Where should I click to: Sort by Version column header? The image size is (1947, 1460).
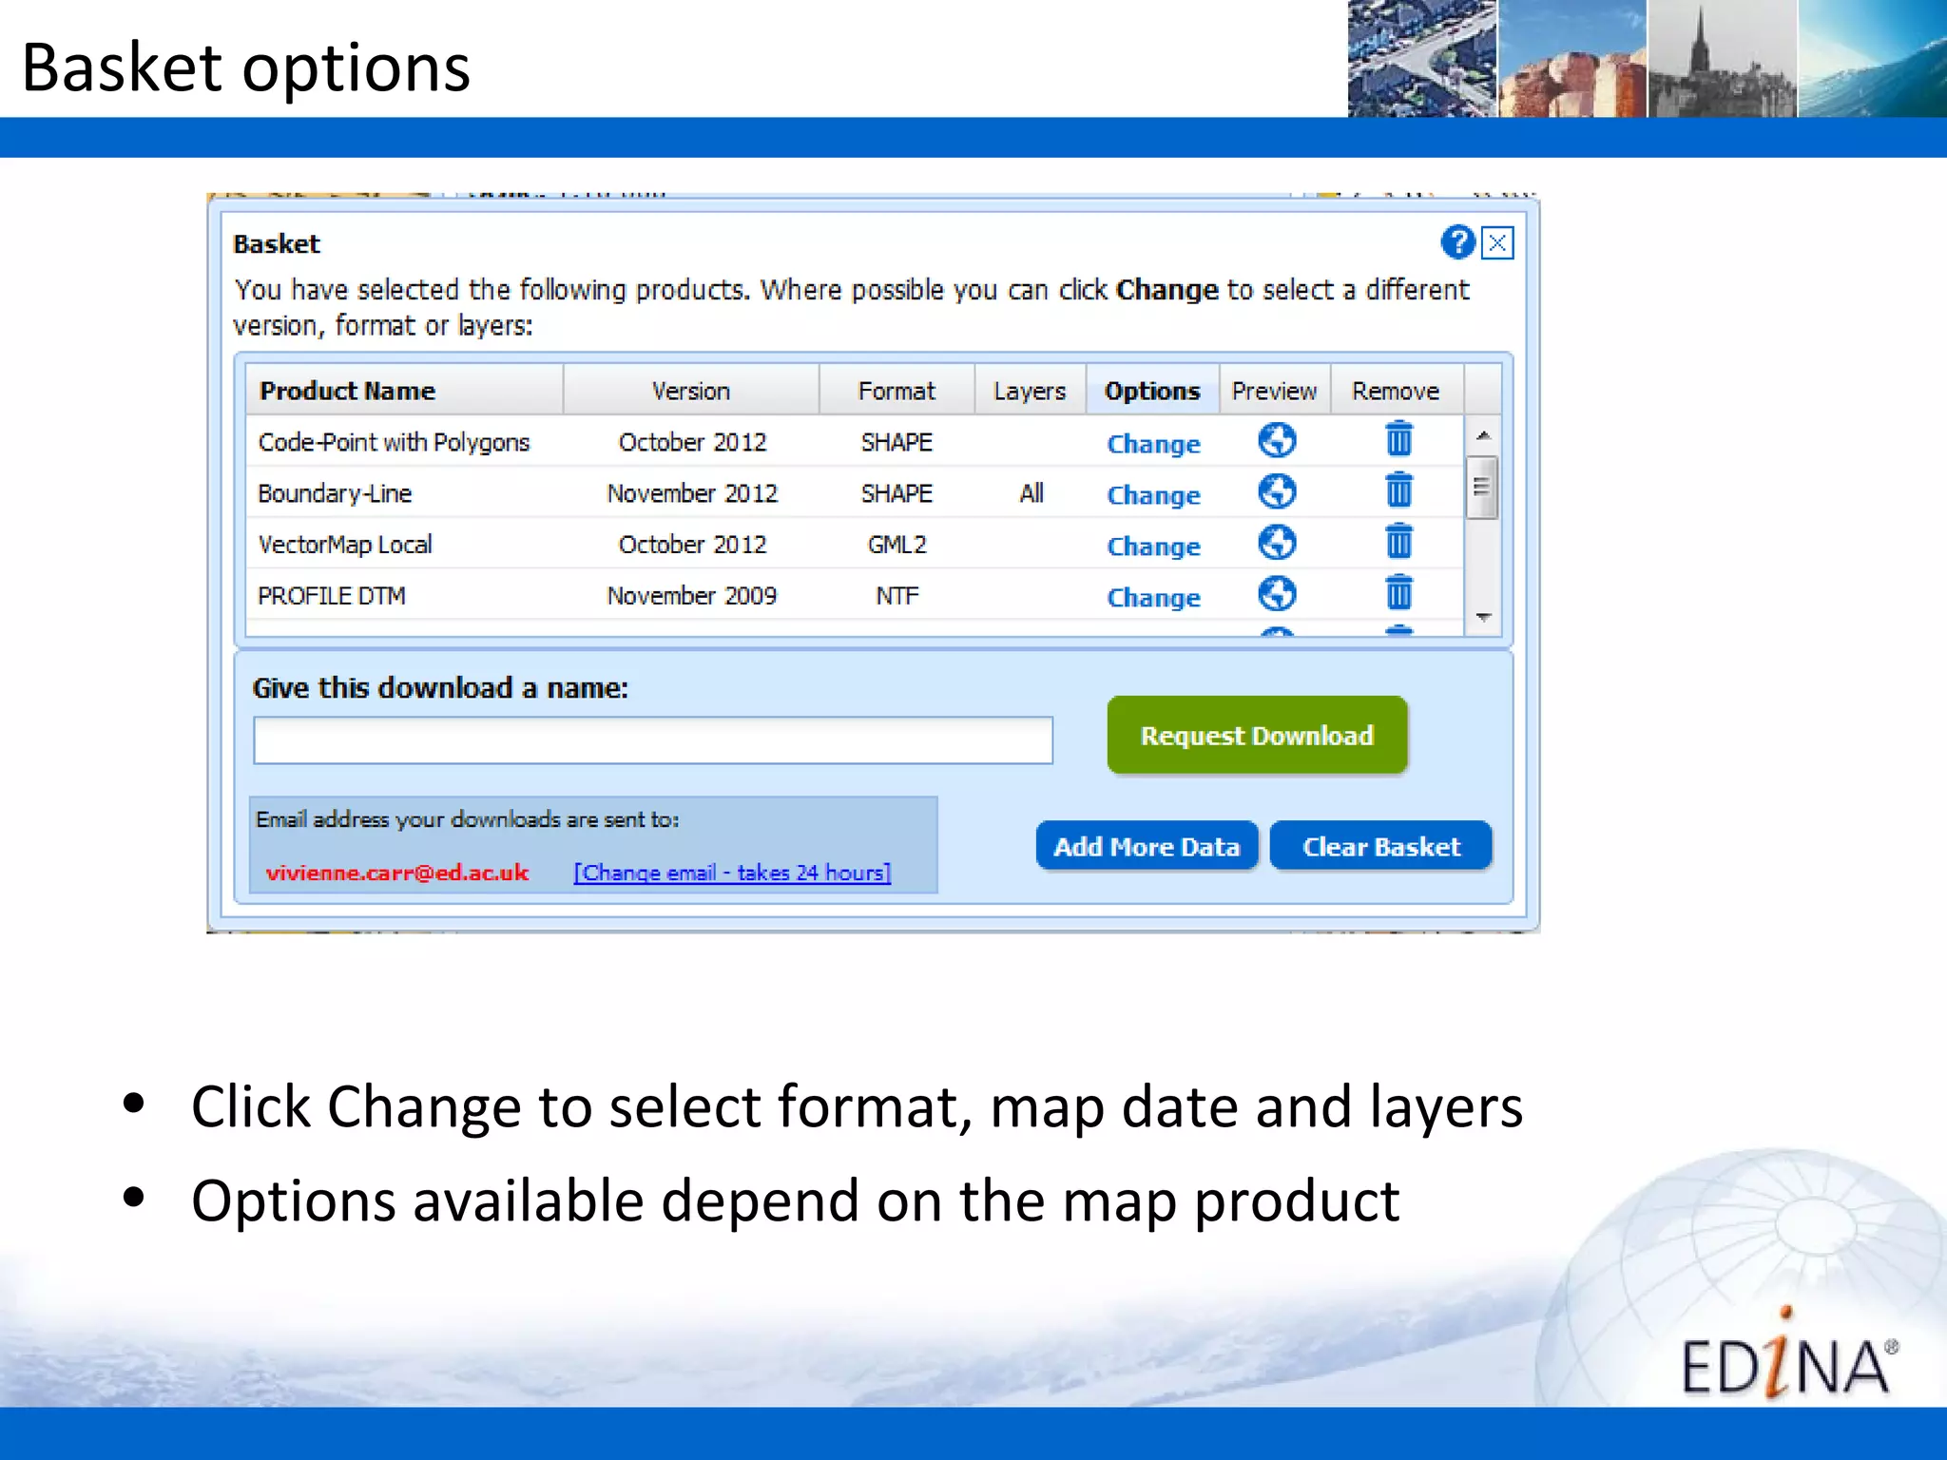[x=691, y=390]
